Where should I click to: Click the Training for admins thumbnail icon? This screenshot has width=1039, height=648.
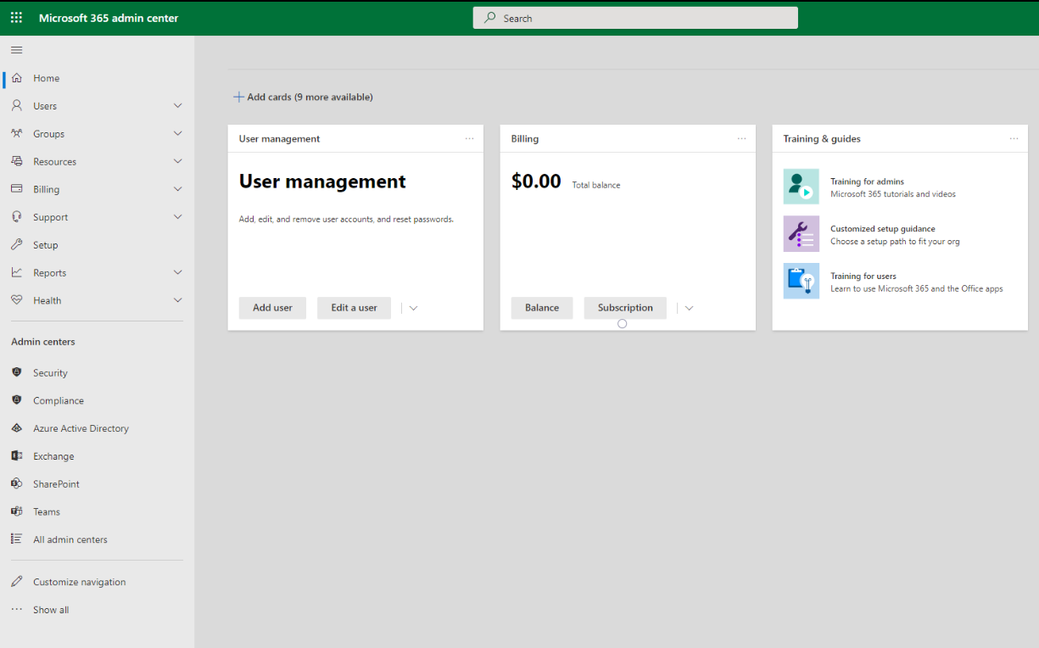[x=802, y=187]
